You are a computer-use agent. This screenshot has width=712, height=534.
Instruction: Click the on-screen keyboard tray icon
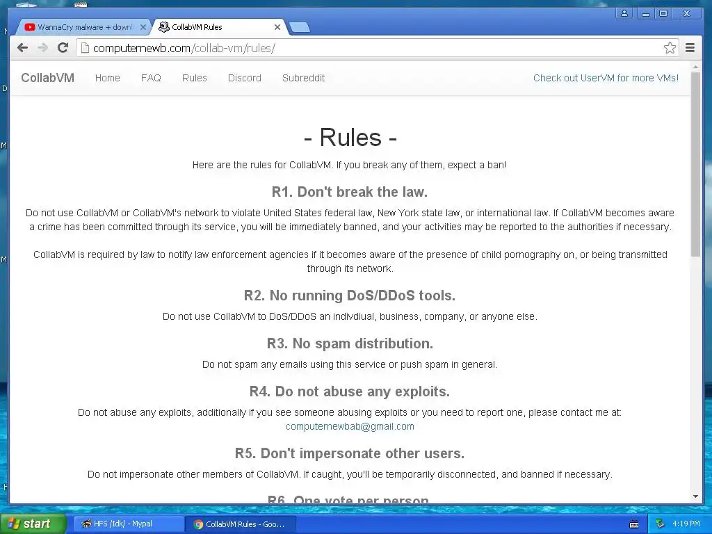634,524
